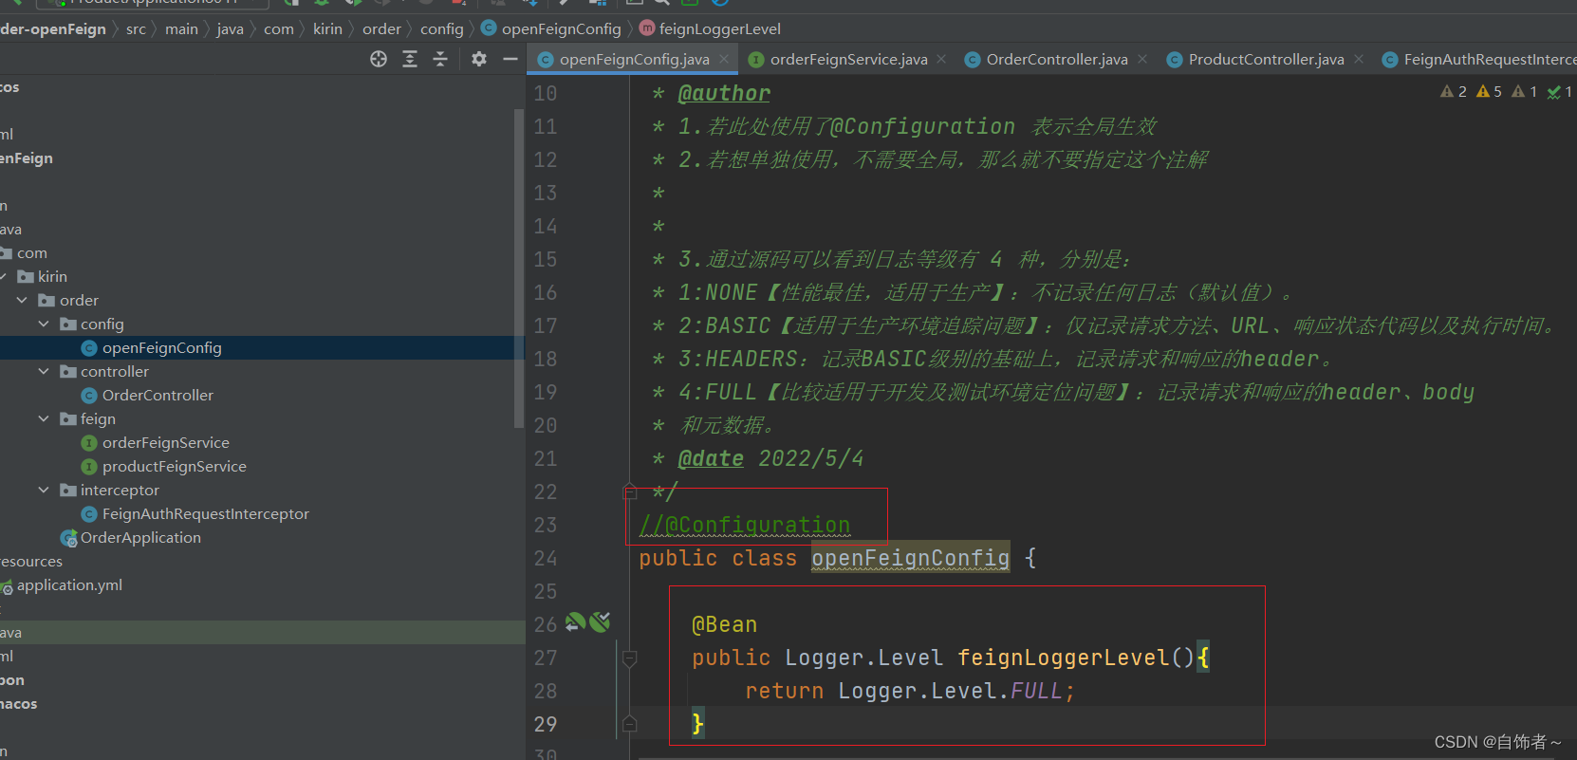The width and height of the screenshot is (1577, 760).
Task: Select opened file in Project tree (crosshair icon)
Action: tap(379, 59)
